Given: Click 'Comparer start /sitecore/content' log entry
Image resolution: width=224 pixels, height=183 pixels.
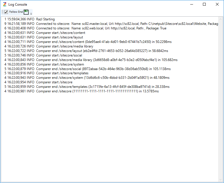Looking at the screenshot, I should coord(45,33).
